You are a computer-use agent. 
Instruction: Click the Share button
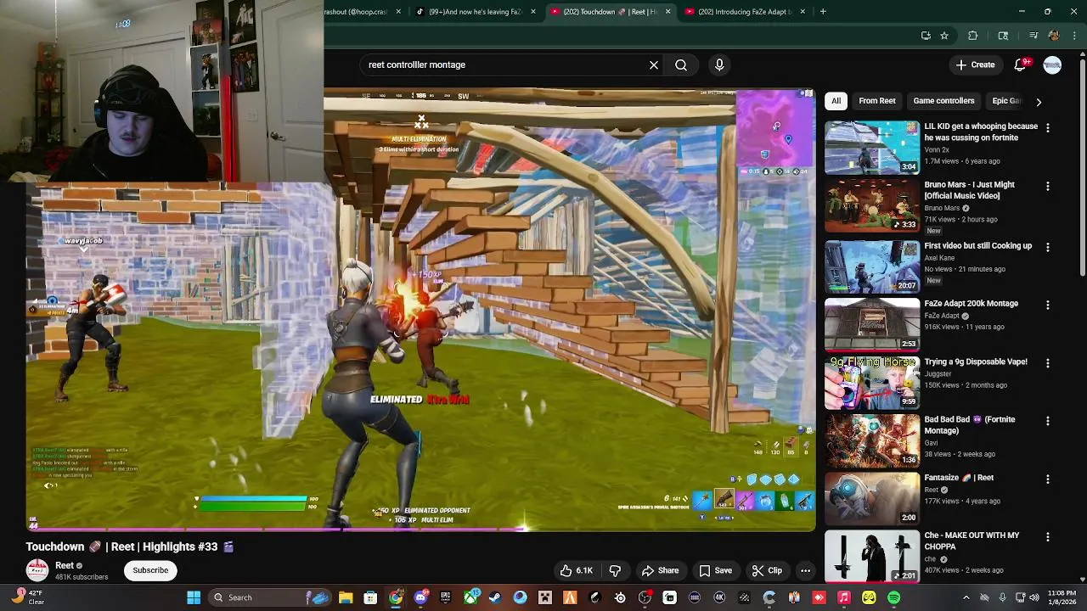660,570
